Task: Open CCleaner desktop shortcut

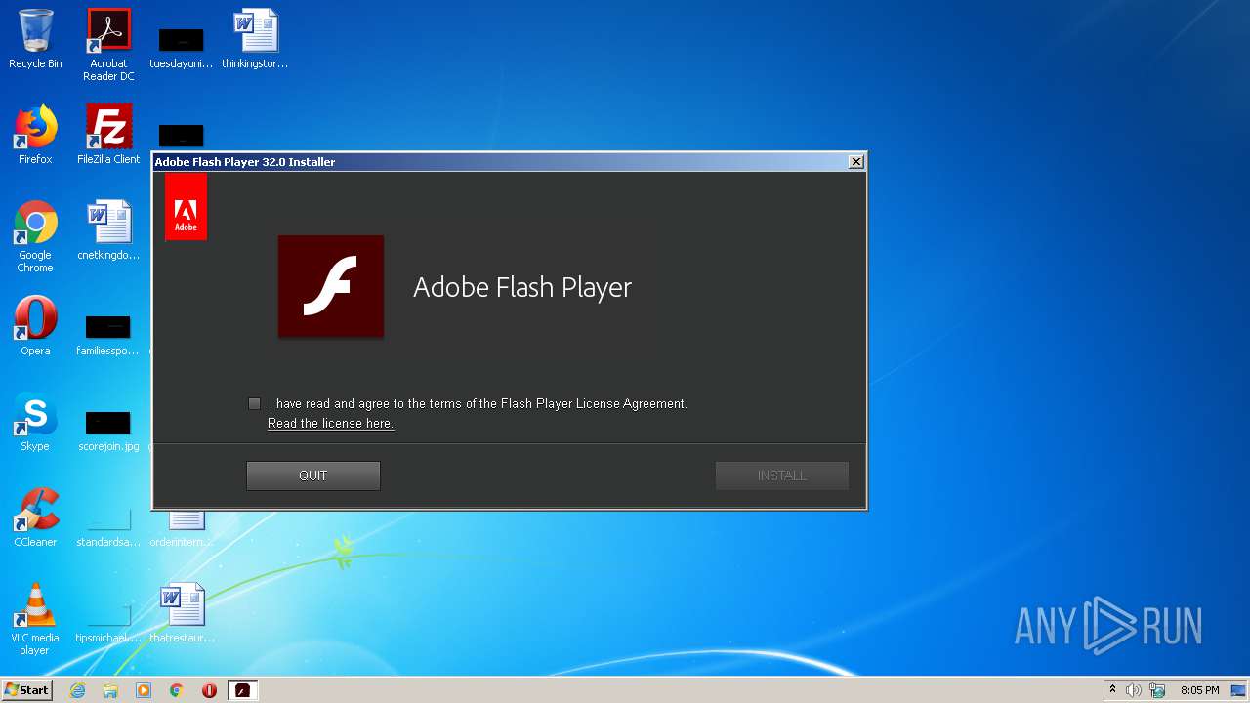Action: pos(35,517)
